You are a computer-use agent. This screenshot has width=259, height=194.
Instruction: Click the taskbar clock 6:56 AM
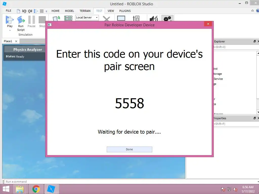pyautogui.click(x=248, y=187)
